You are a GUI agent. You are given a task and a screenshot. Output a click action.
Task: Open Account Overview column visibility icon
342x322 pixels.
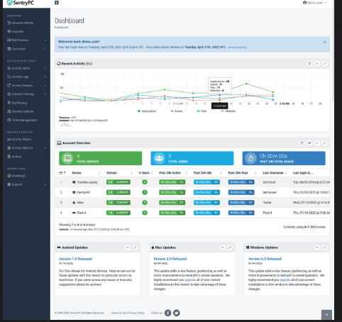click(309, 143)
